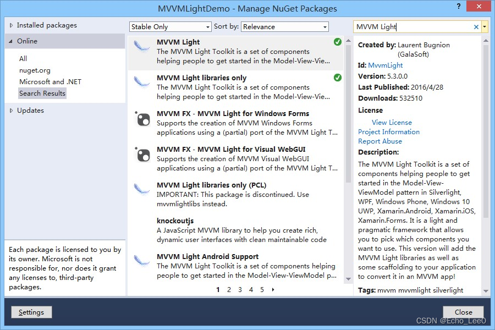Click the green installed checkmark on MVVM Light
This screenshot has height=330, width=495.
click(x=338, y=42)
